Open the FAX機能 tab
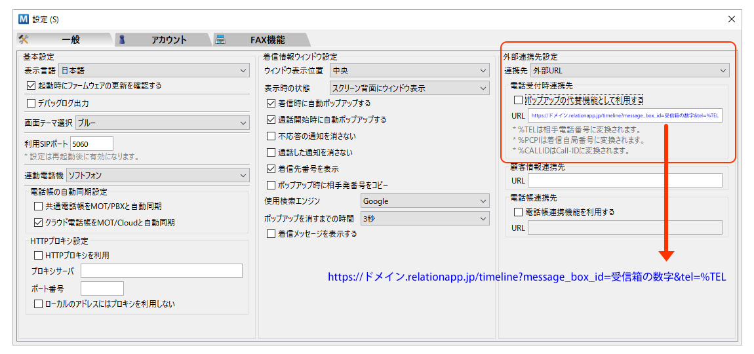This screenshot has width=754, height=354. 267,40
